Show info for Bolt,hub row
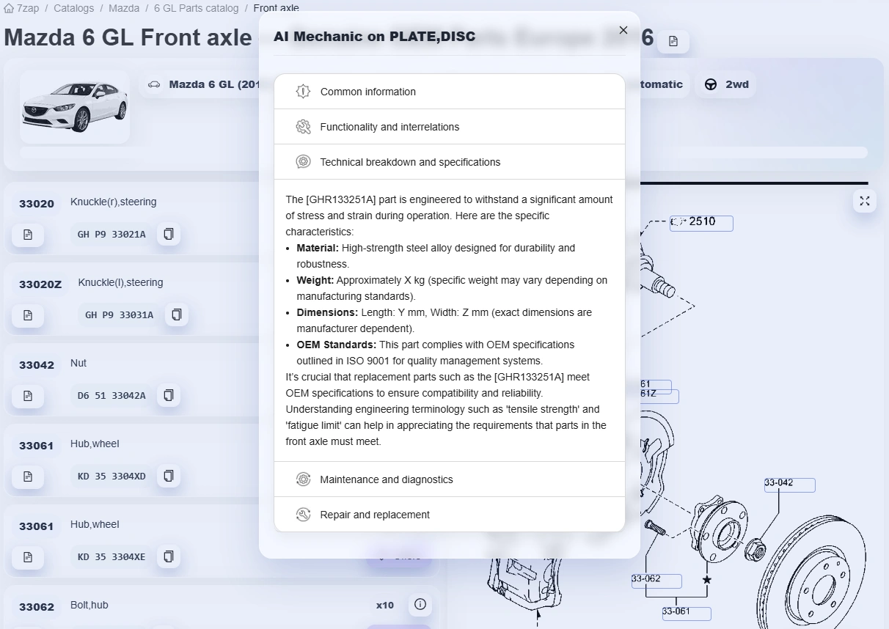The height and width of the screenshot is (629, 889). point(420,605)
